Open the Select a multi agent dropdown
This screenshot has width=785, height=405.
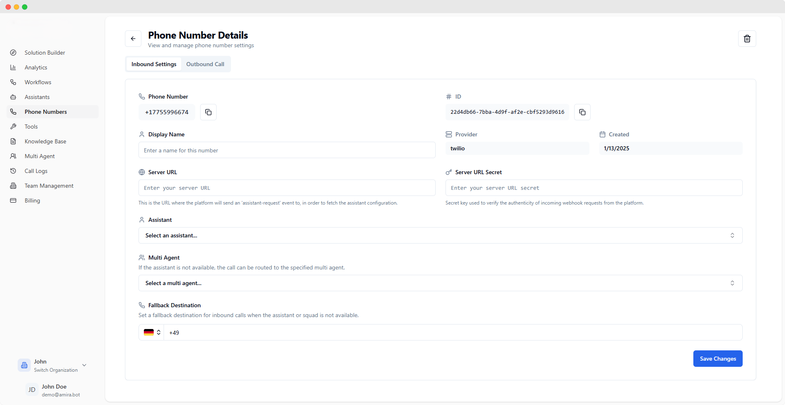[439, 283]
